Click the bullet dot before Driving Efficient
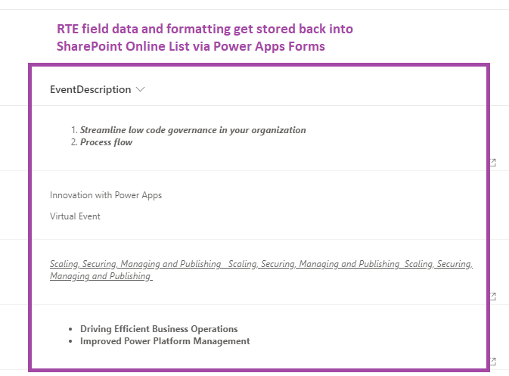The image size is (509, 376). pos(70,329)
